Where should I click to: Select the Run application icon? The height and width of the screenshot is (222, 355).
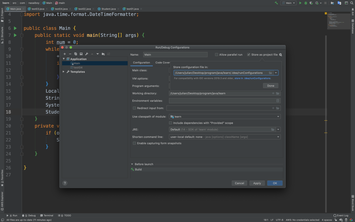click(x=300, y=3)
